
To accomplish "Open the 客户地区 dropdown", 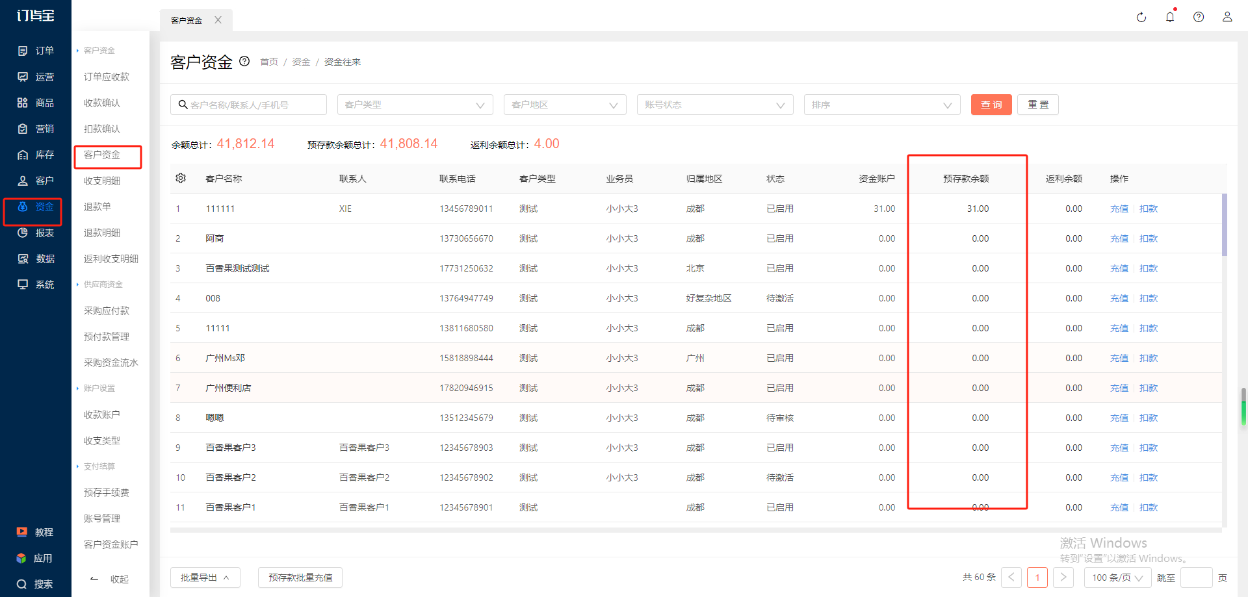I will point(565,105).
